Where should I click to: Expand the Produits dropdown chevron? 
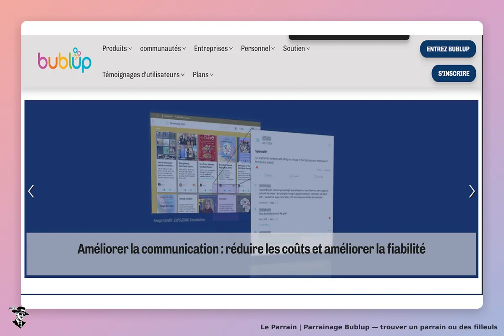pyautogui.click(x=130, y=49)
